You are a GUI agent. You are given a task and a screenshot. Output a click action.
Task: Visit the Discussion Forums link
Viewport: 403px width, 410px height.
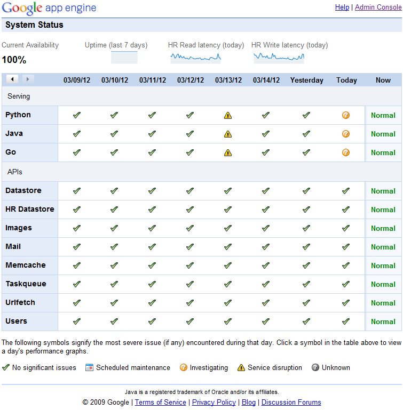[291, 402]
